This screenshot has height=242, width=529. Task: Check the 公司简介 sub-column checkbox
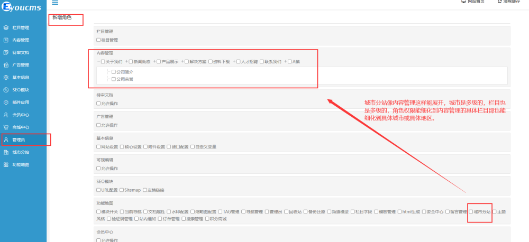click(x=114, y=72)
